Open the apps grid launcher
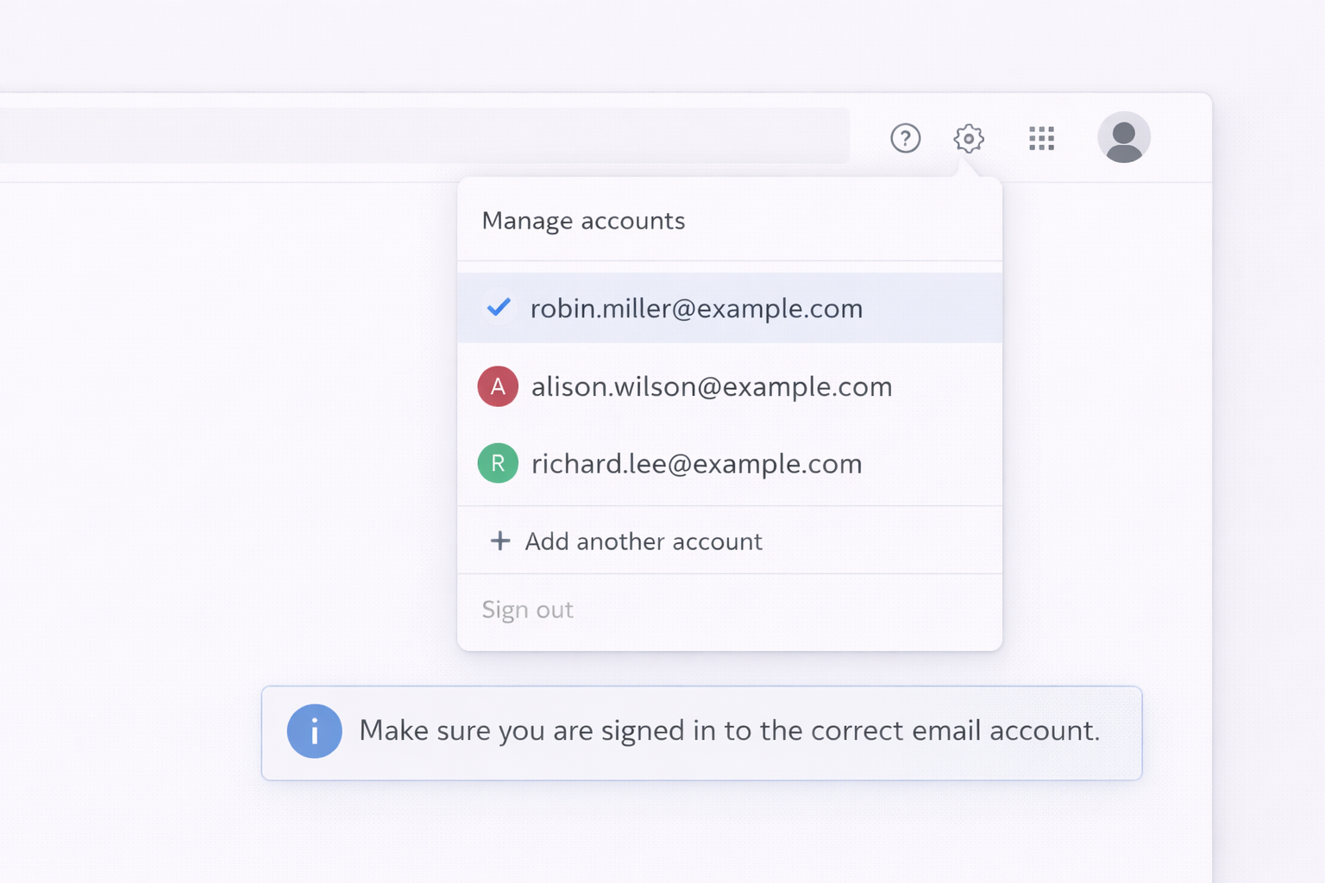 [1041, 138]
